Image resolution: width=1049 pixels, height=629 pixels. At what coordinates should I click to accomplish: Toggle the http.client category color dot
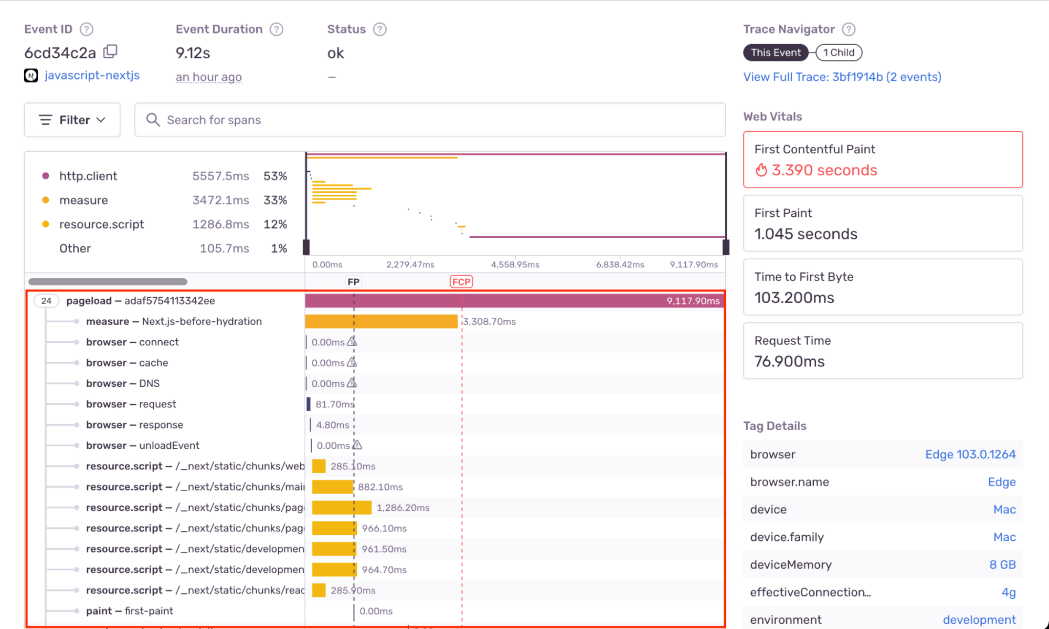click(46, 176)
